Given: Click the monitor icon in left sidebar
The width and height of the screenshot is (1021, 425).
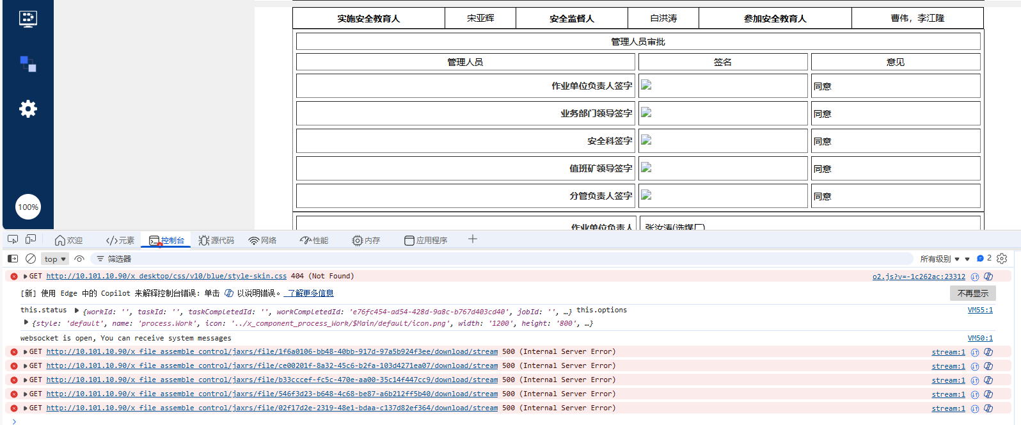Looking at the screenshot, I should click(28, 19).
